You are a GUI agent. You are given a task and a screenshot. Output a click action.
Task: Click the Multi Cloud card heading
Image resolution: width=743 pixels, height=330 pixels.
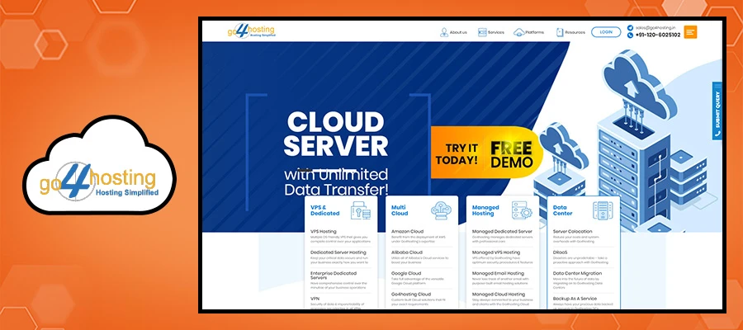click(x=400, y=210)
